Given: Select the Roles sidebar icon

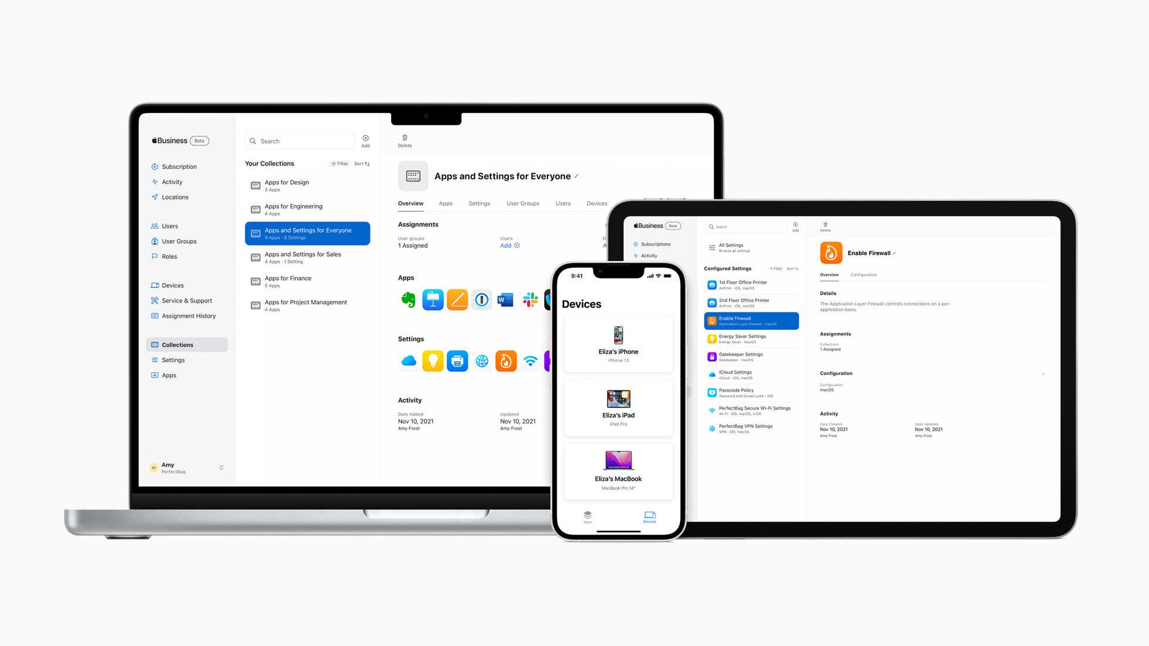Looking at the screenshot, I should coord(155,256).
